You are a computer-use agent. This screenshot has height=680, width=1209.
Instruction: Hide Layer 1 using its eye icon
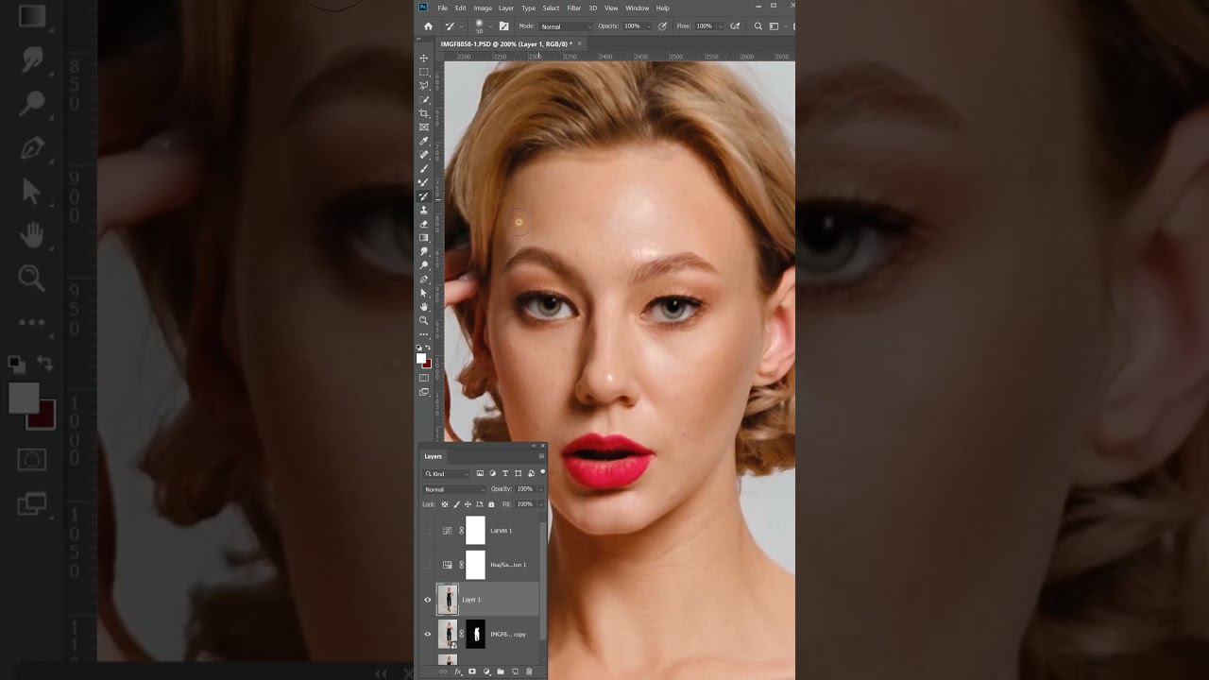[428, 600]
